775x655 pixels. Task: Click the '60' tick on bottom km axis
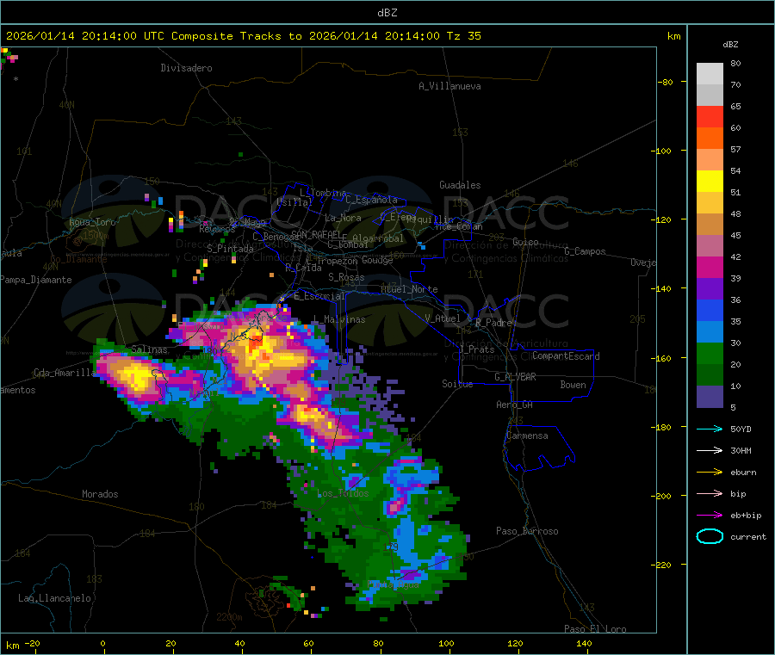coord(308,643)
